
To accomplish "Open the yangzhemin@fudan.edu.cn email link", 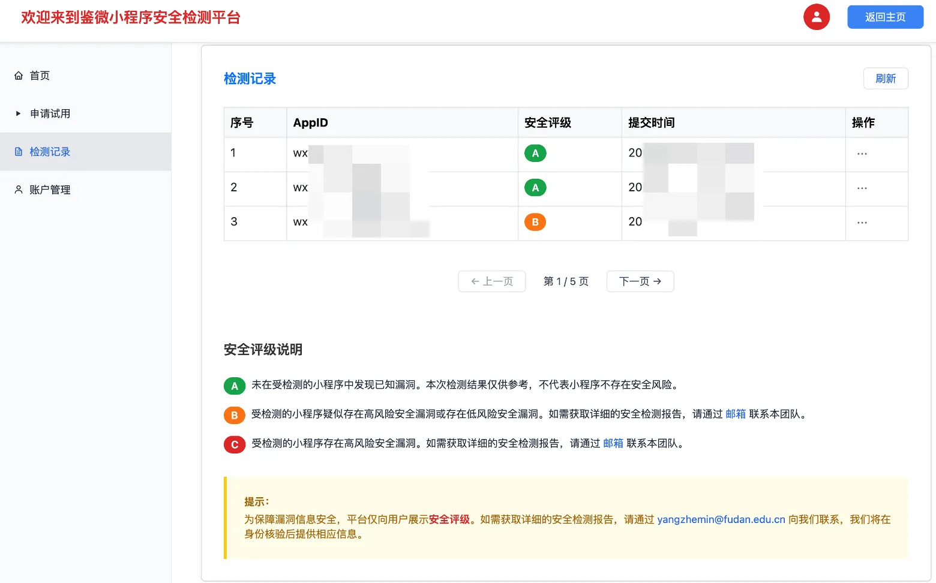I will (721, 519).
